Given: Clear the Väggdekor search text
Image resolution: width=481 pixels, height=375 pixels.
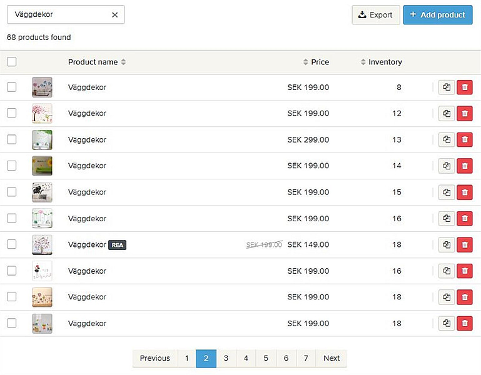Looking at the screenshot, I should 114,15.
